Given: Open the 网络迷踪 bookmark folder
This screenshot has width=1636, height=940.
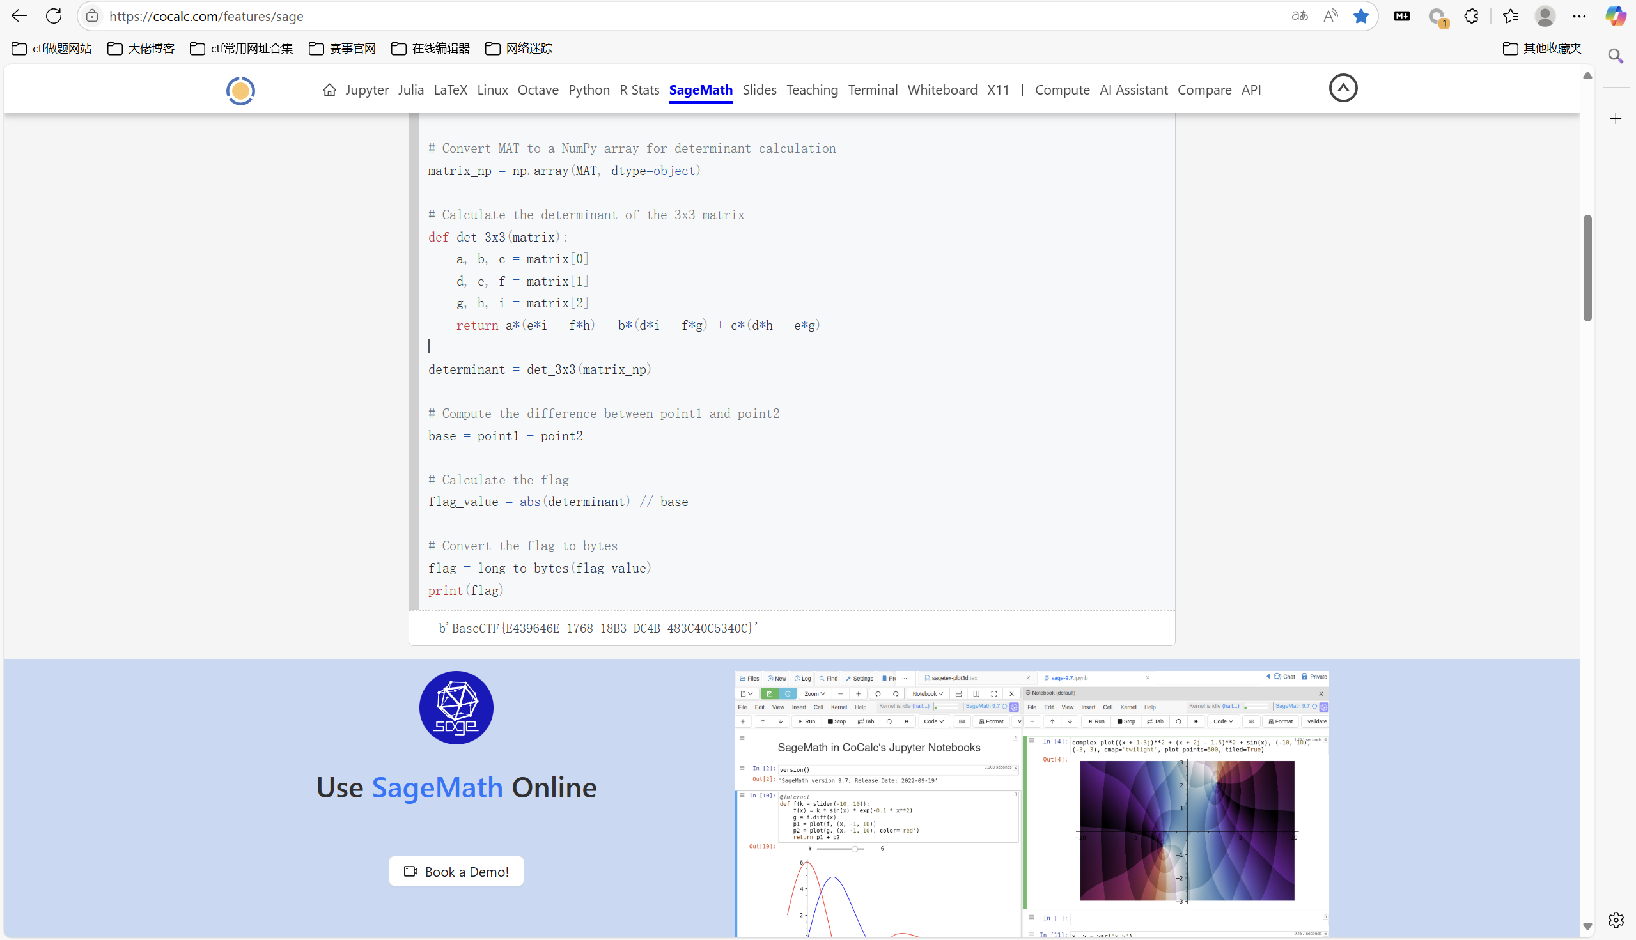Looking at the screenshot, I should point(518,49).
